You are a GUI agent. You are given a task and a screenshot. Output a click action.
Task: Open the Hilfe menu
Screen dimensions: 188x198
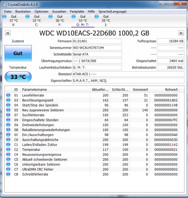(x=91, y=12)
